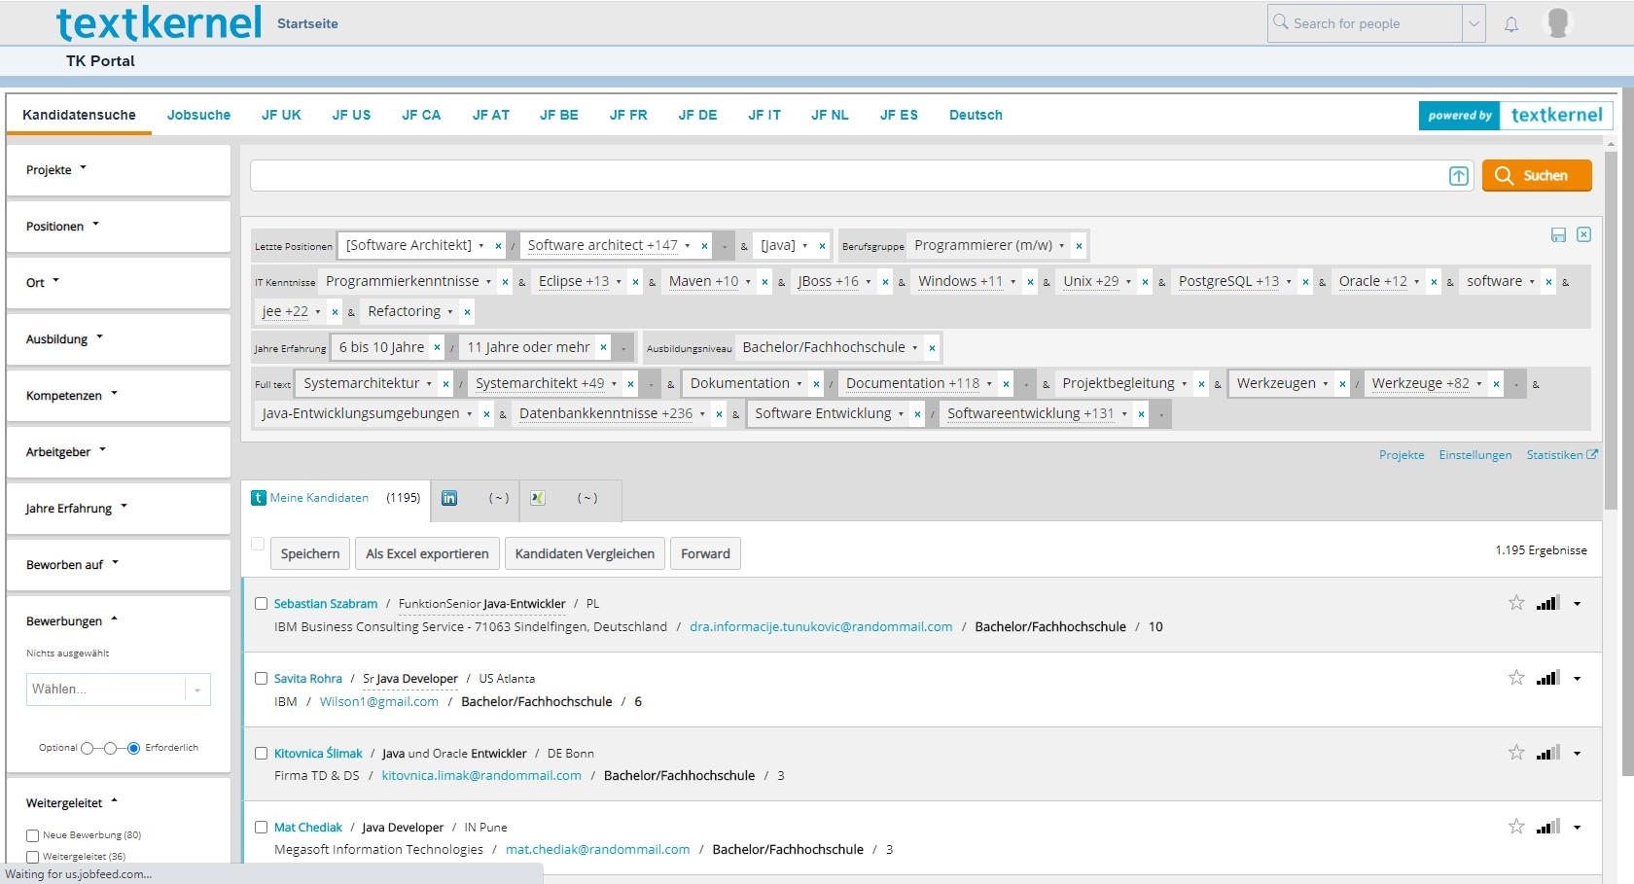This screenshot has height=884, width=1634.
Task: Star candidate Savita Rohra
Action: point(1516,678)
